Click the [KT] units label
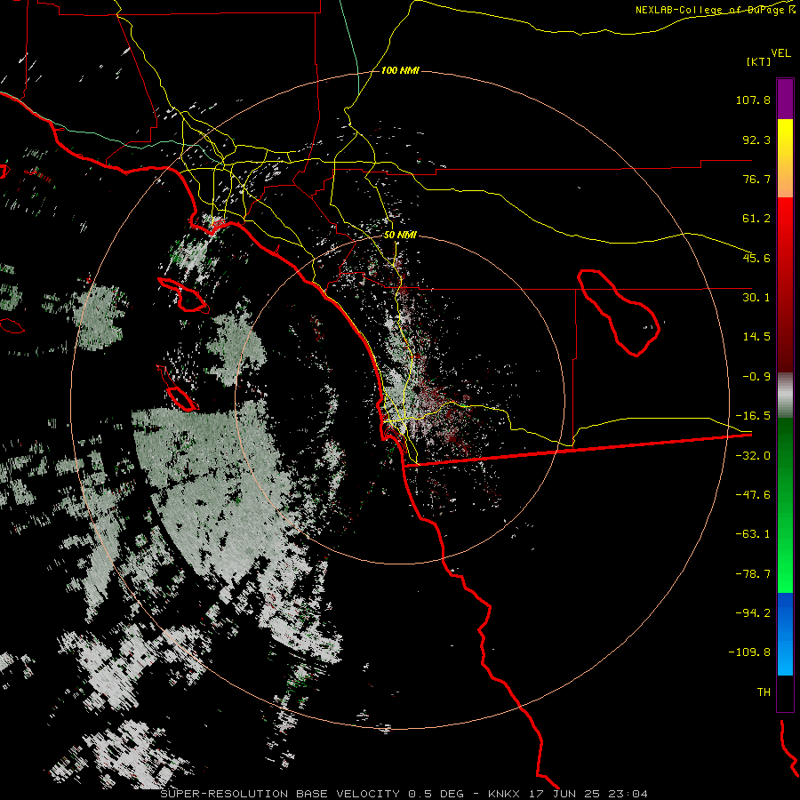 759,61
